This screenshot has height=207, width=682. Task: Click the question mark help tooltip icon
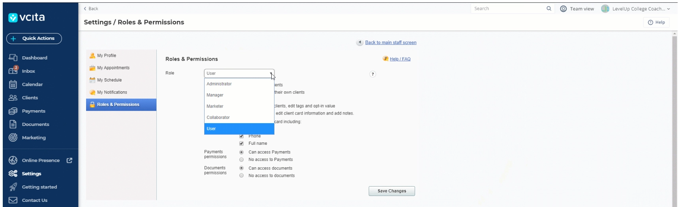click(372, 74)
